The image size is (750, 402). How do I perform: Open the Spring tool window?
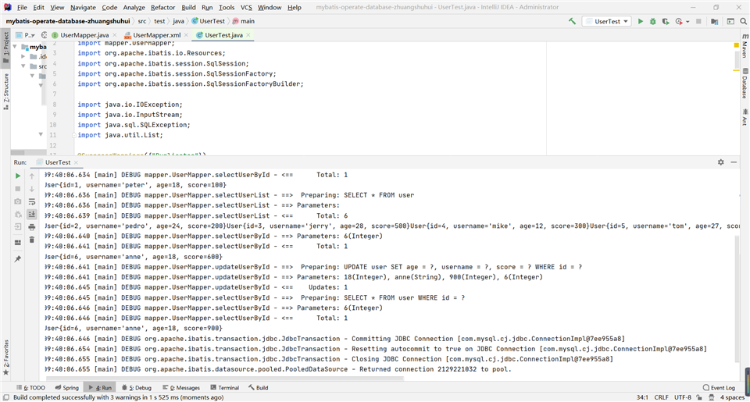coord(66,388)
